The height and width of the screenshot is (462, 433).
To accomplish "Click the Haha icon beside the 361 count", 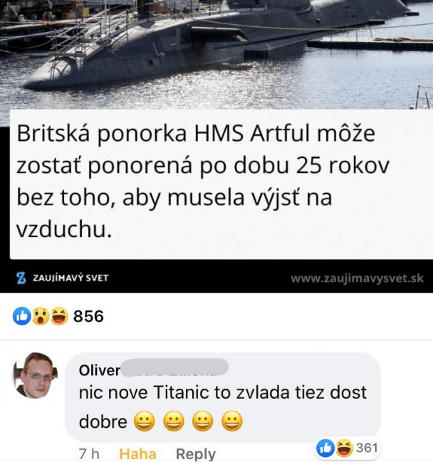I will 344,448.
